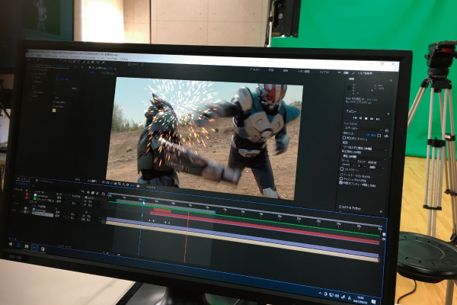
Task: Open the Help menu
Action: [124, 59]
